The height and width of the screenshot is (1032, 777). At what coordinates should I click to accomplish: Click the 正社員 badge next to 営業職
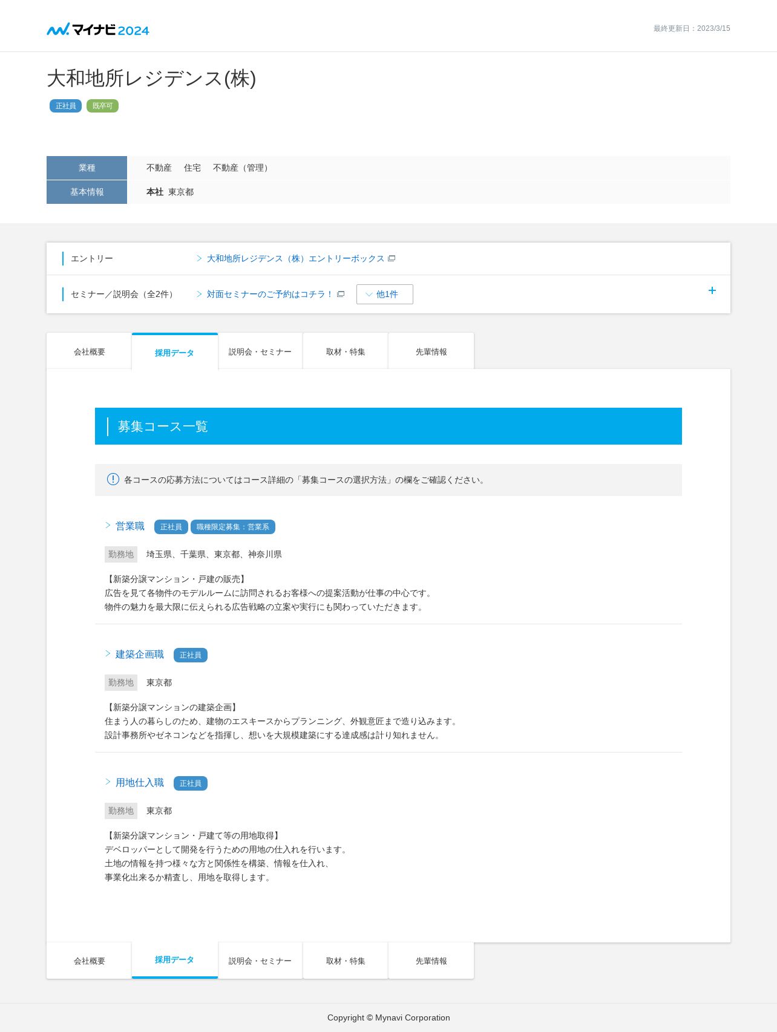(171, 527)
